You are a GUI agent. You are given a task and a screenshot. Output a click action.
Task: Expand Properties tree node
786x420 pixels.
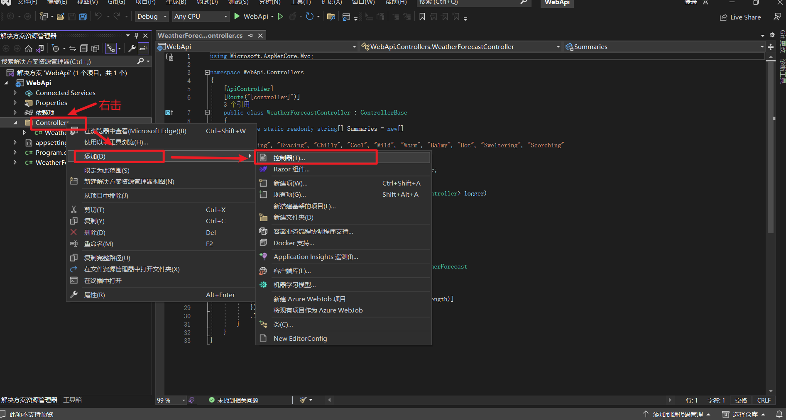click(x=15, y=103)
